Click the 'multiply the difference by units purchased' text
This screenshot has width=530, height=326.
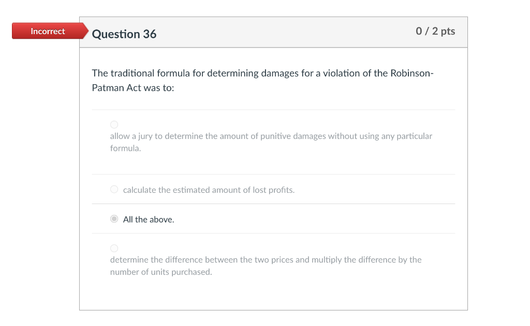(x=266, y=266)
